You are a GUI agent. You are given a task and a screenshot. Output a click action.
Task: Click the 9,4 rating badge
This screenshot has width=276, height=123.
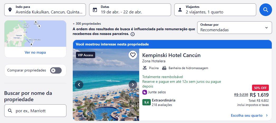pyautogui.click(x=147, y=102)
